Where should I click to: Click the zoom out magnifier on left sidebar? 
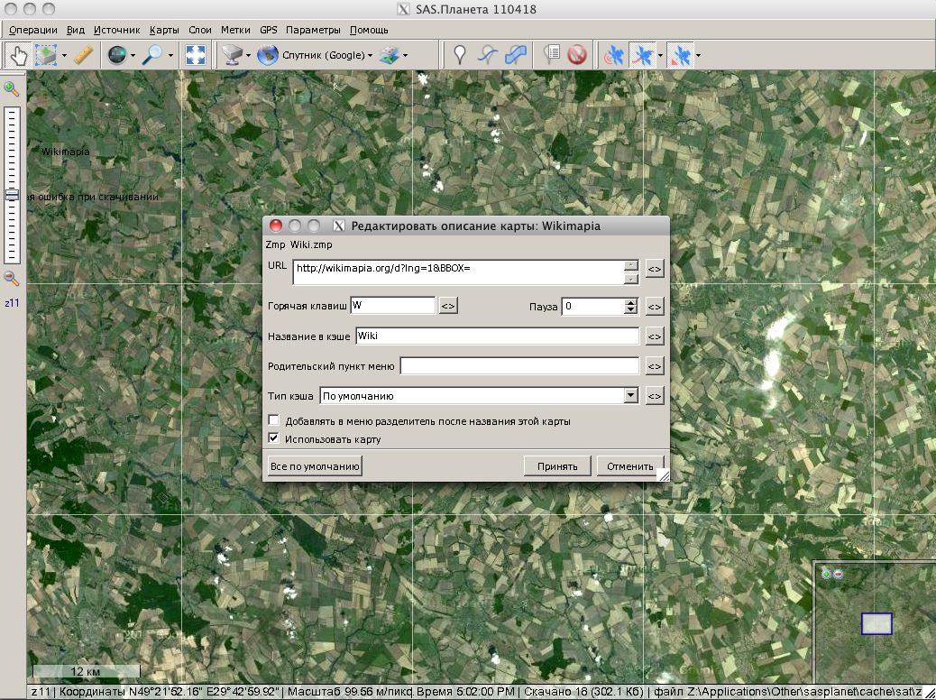pos(12,279)
